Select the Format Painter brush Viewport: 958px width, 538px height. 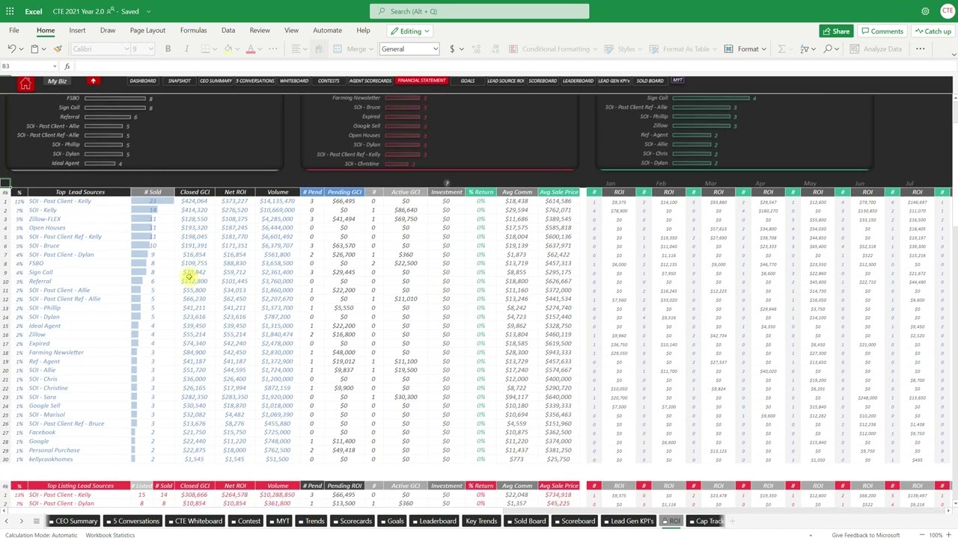(58, 49)
